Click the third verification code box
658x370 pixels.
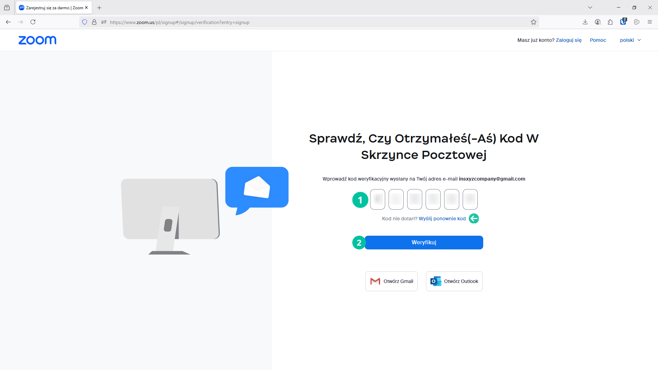[x=415, y=199]
